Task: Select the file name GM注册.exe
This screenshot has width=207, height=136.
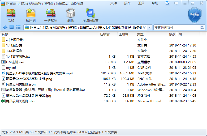Action: pos(15,62)
